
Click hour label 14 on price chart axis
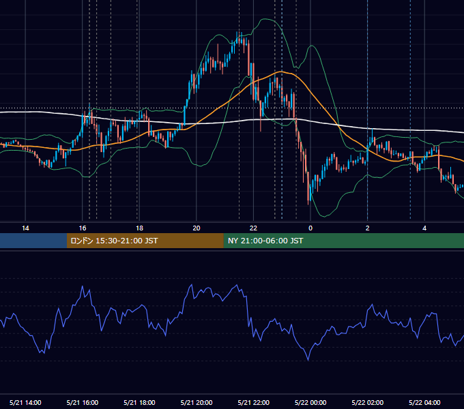[25, 228]
